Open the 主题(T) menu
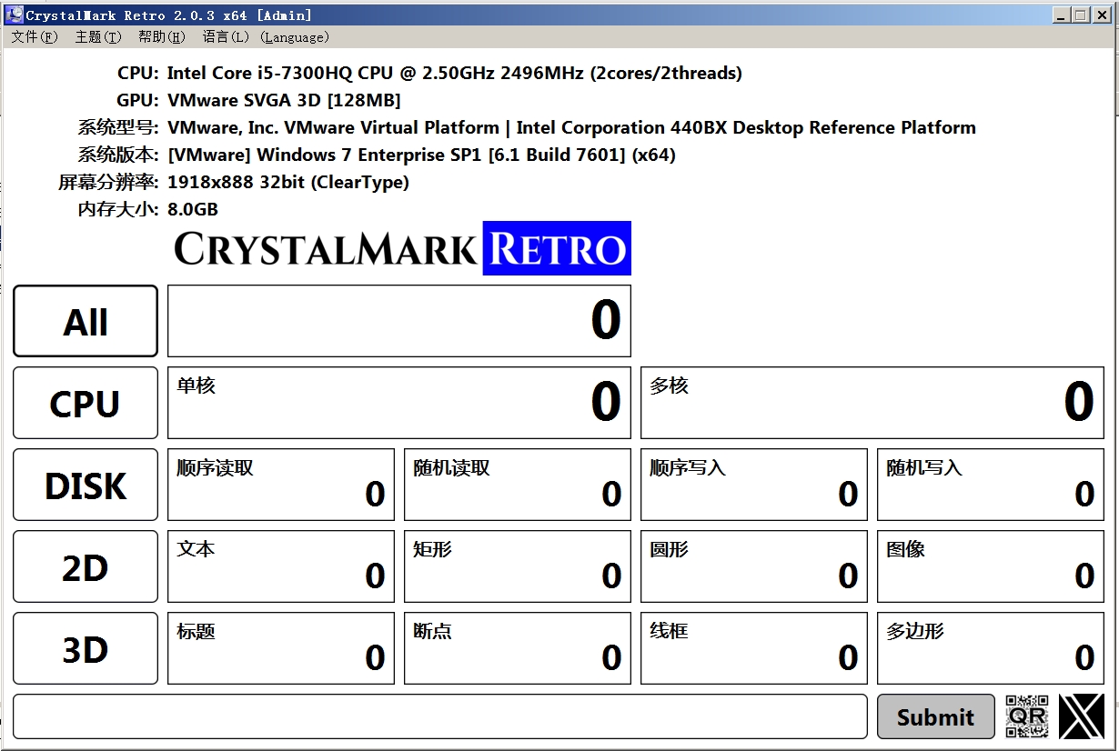The image size is (1119, 751). [x=98, y=37]
